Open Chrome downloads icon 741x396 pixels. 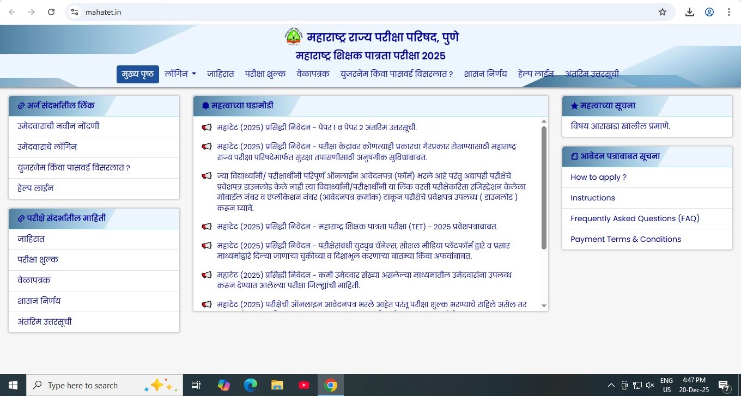point(690,12)
